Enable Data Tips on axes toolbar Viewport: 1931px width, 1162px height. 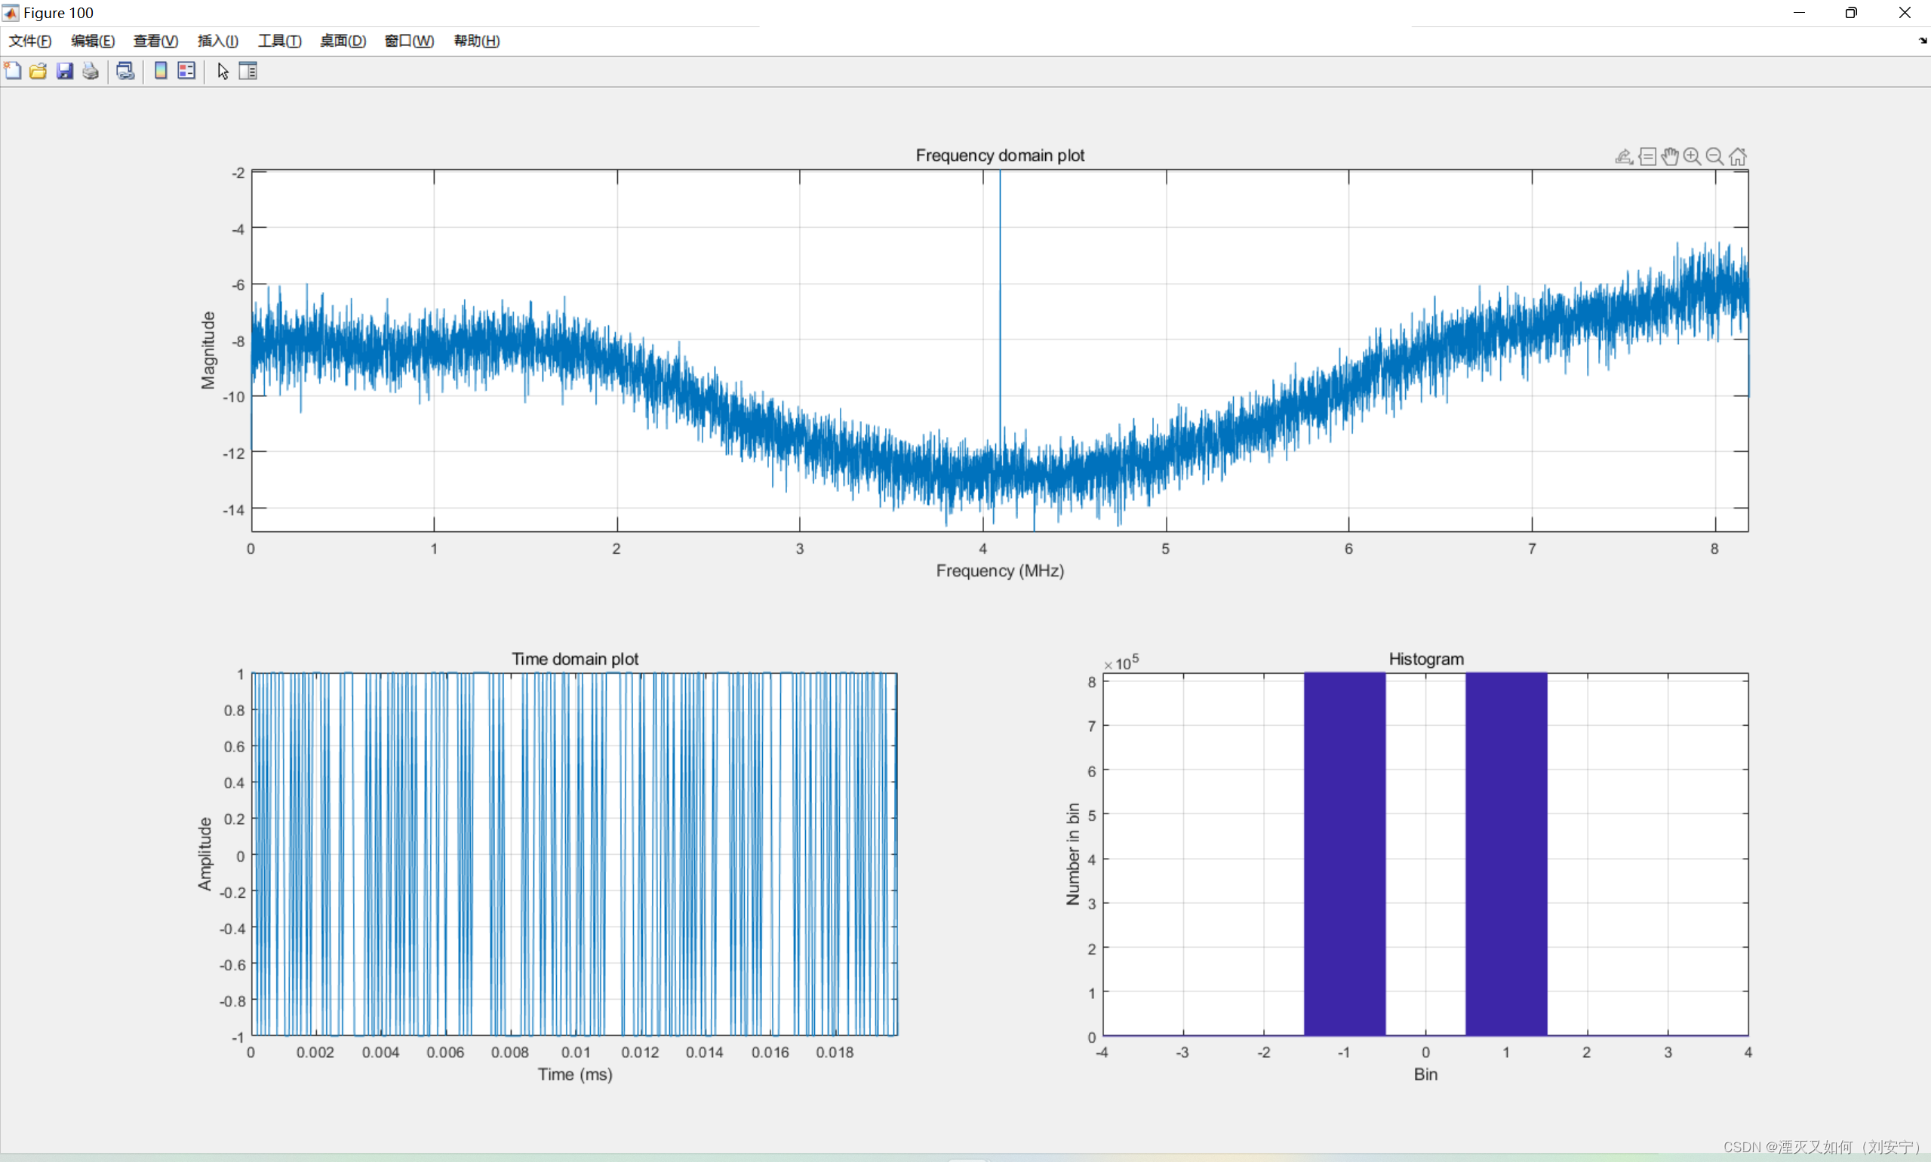click(1647, 157)
